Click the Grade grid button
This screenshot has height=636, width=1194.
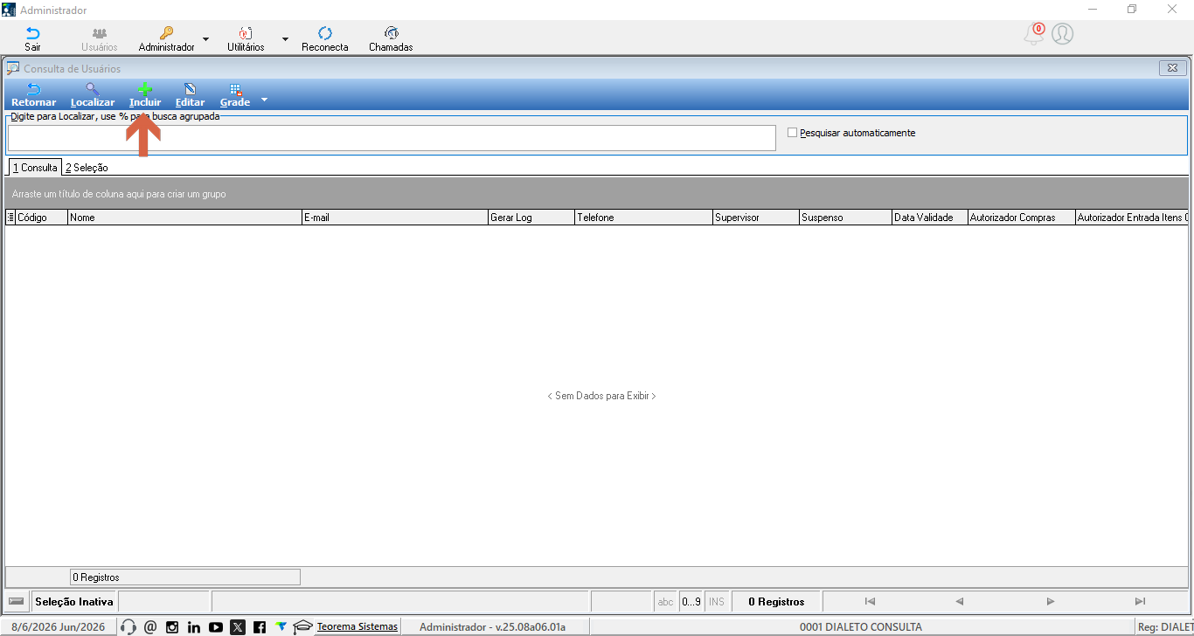(x=235, y=95)
